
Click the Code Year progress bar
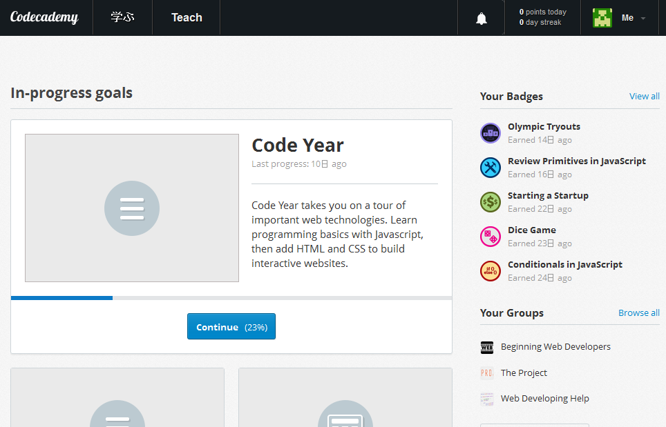click(x=231, y=298)
